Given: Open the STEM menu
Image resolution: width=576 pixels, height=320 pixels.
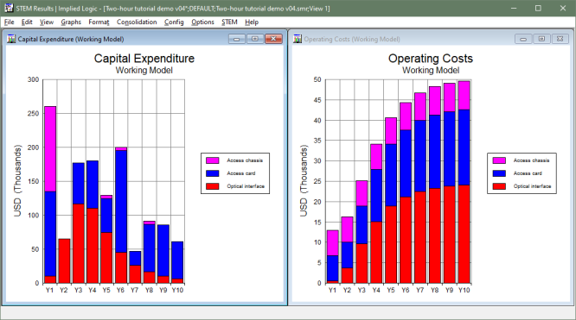Looking at the screenshot, I should coord(229,22).
